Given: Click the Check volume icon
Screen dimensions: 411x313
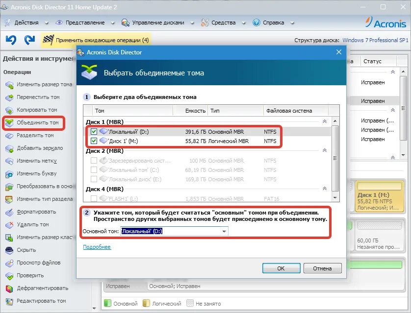Looking at the screenshot, I should point(9,276).
